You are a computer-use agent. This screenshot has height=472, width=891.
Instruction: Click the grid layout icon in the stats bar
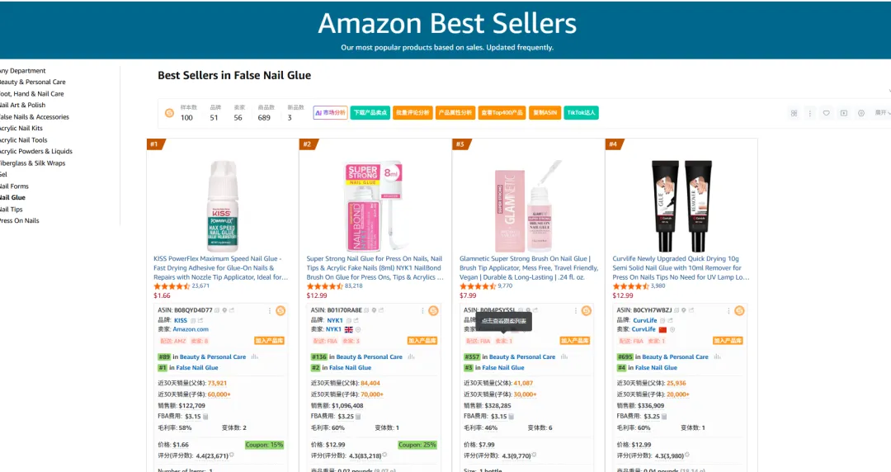(x=794, y=113)
